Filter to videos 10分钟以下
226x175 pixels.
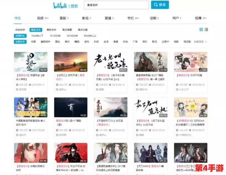(37, 36)
